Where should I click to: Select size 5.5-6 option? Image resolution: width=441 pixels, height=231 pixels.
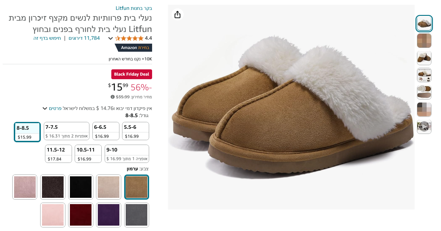(136, 131)
